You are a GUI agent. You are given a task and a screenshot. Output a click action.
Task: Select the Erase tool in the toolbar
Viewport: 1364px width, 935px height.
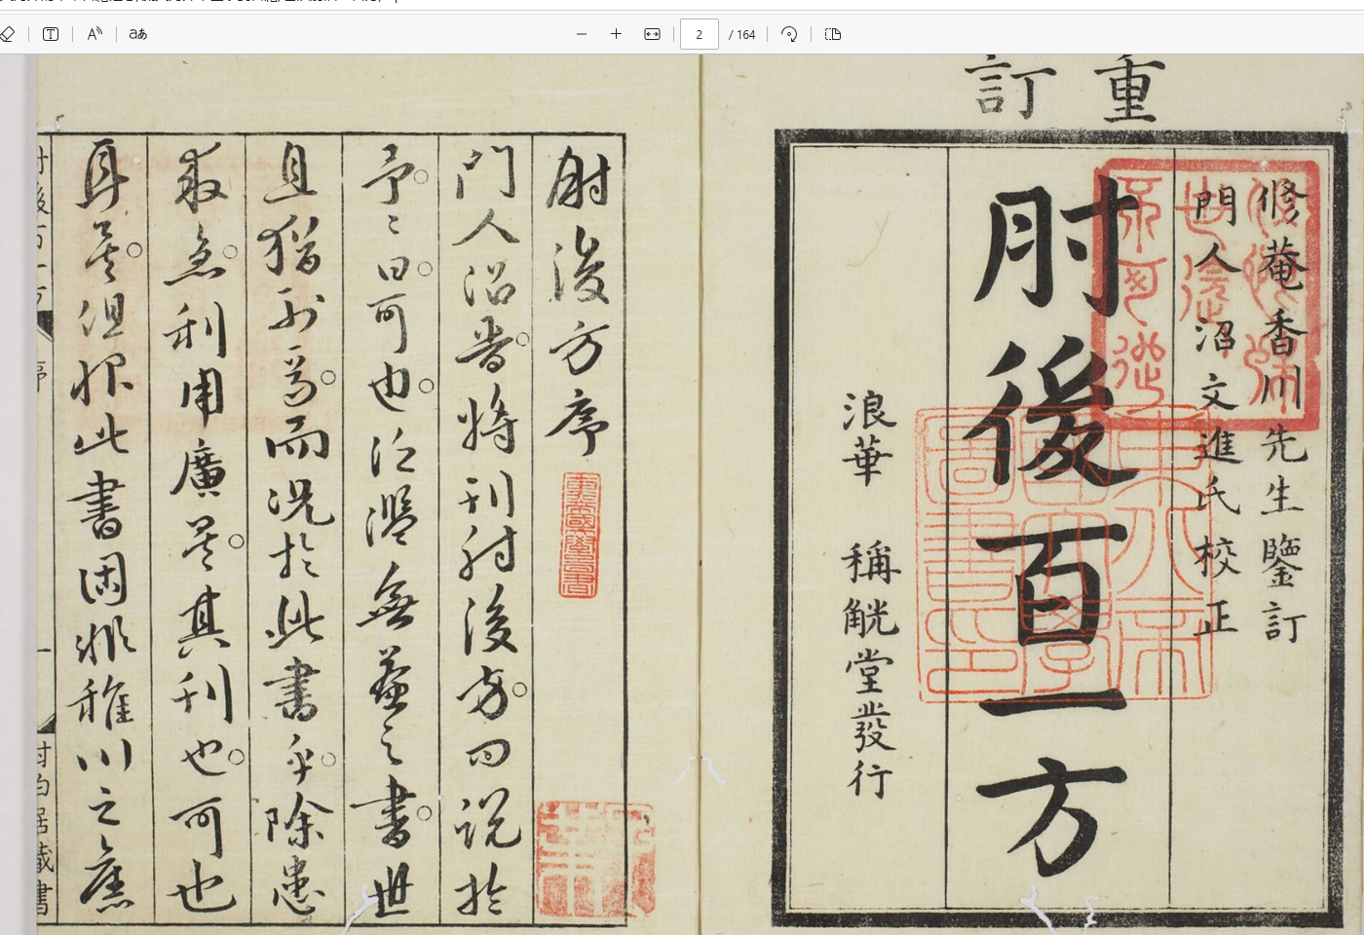pos(8,34)
